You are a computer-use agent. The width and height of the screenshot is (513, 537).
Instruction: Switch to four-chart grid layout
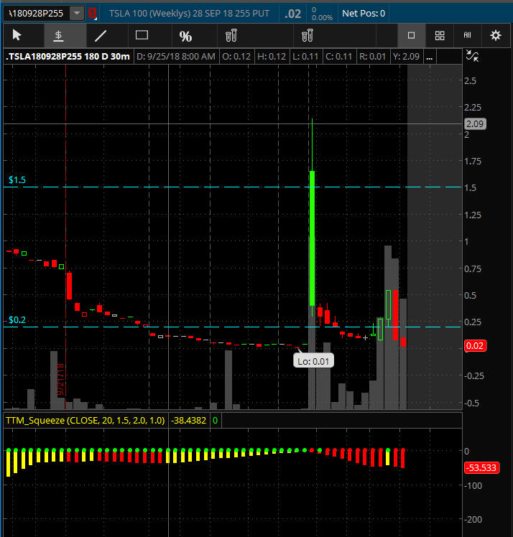(440, 35)
